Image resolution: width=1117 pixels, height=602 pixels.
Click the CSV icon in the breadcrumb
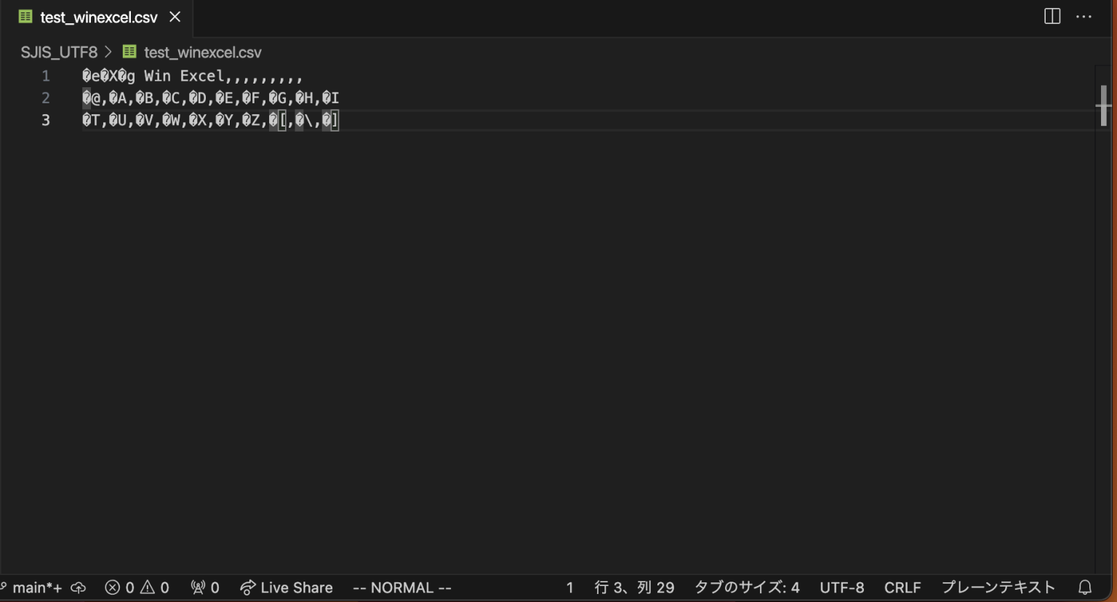pos(129,52)
